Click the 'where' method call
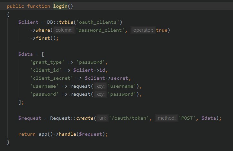 pos(43,30)
